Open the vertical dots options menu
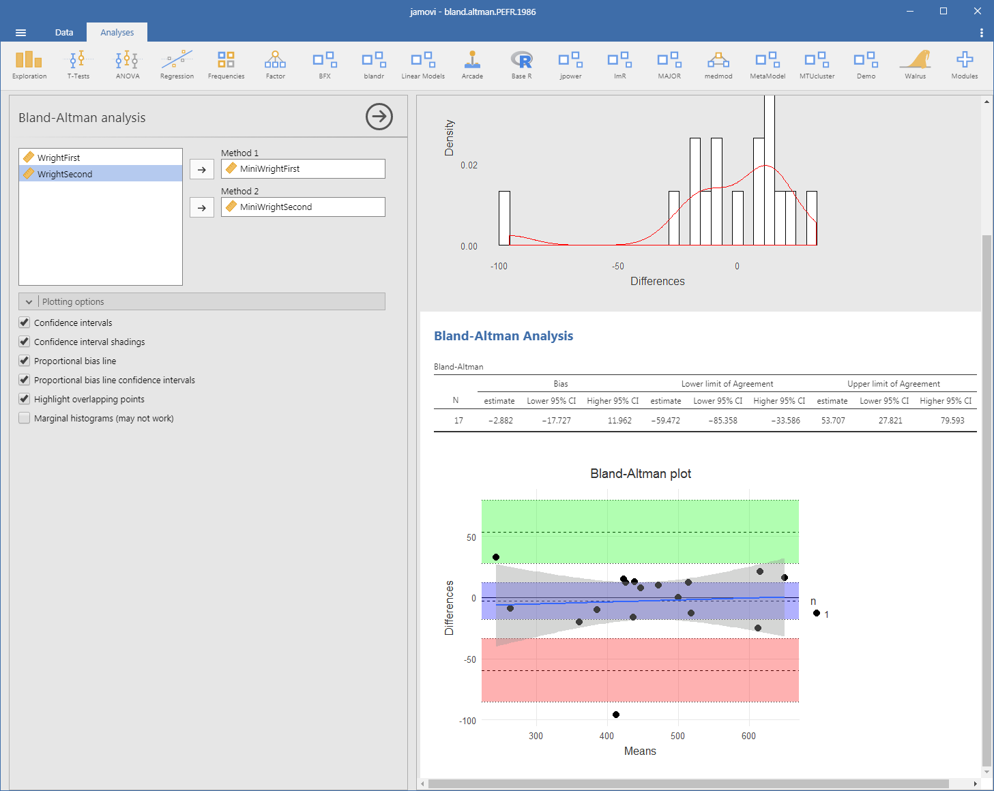994x791 pixels. click(981, 33)
